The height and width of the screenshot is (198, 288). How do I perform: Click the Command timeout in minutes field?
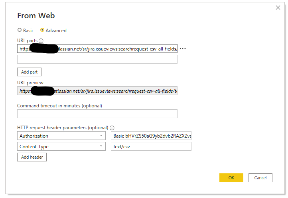pyautogui.click(x=97, y=114)
